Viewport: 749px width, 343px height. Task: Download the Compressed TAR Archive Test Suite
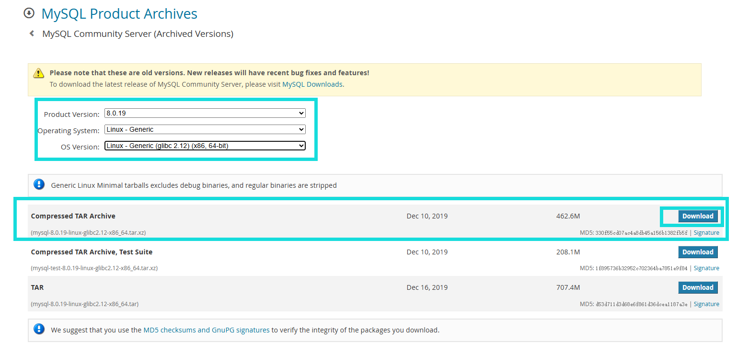698,252
